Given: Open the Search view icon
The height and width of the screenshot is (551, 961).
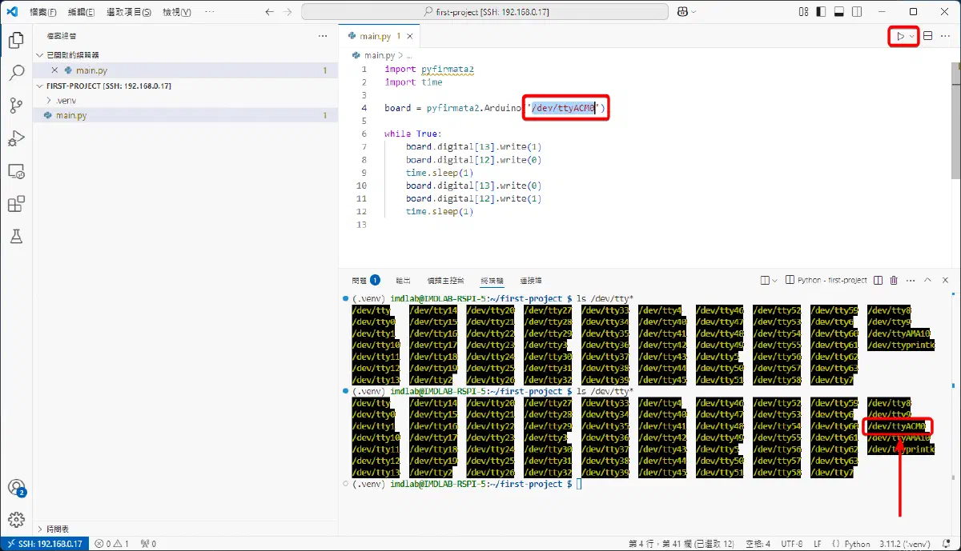Looking at the screenshot, I should click(18, 73).
